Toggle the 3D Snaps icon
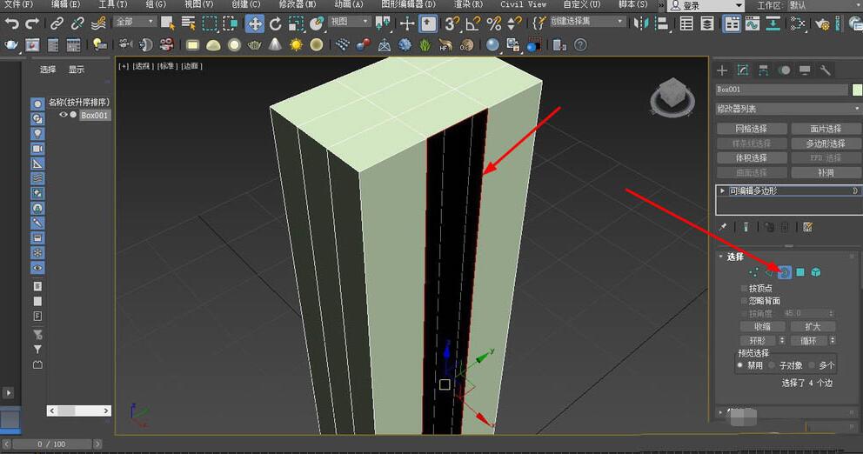 452,23
